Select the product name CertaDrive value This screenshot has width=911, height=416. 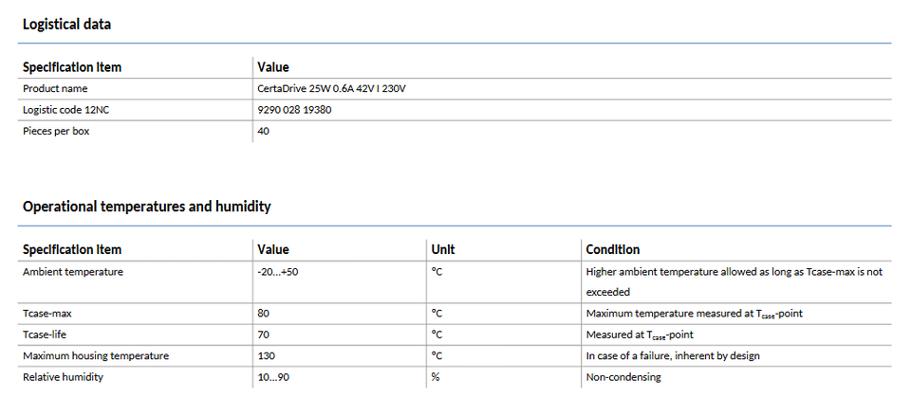tap(331, 88)
